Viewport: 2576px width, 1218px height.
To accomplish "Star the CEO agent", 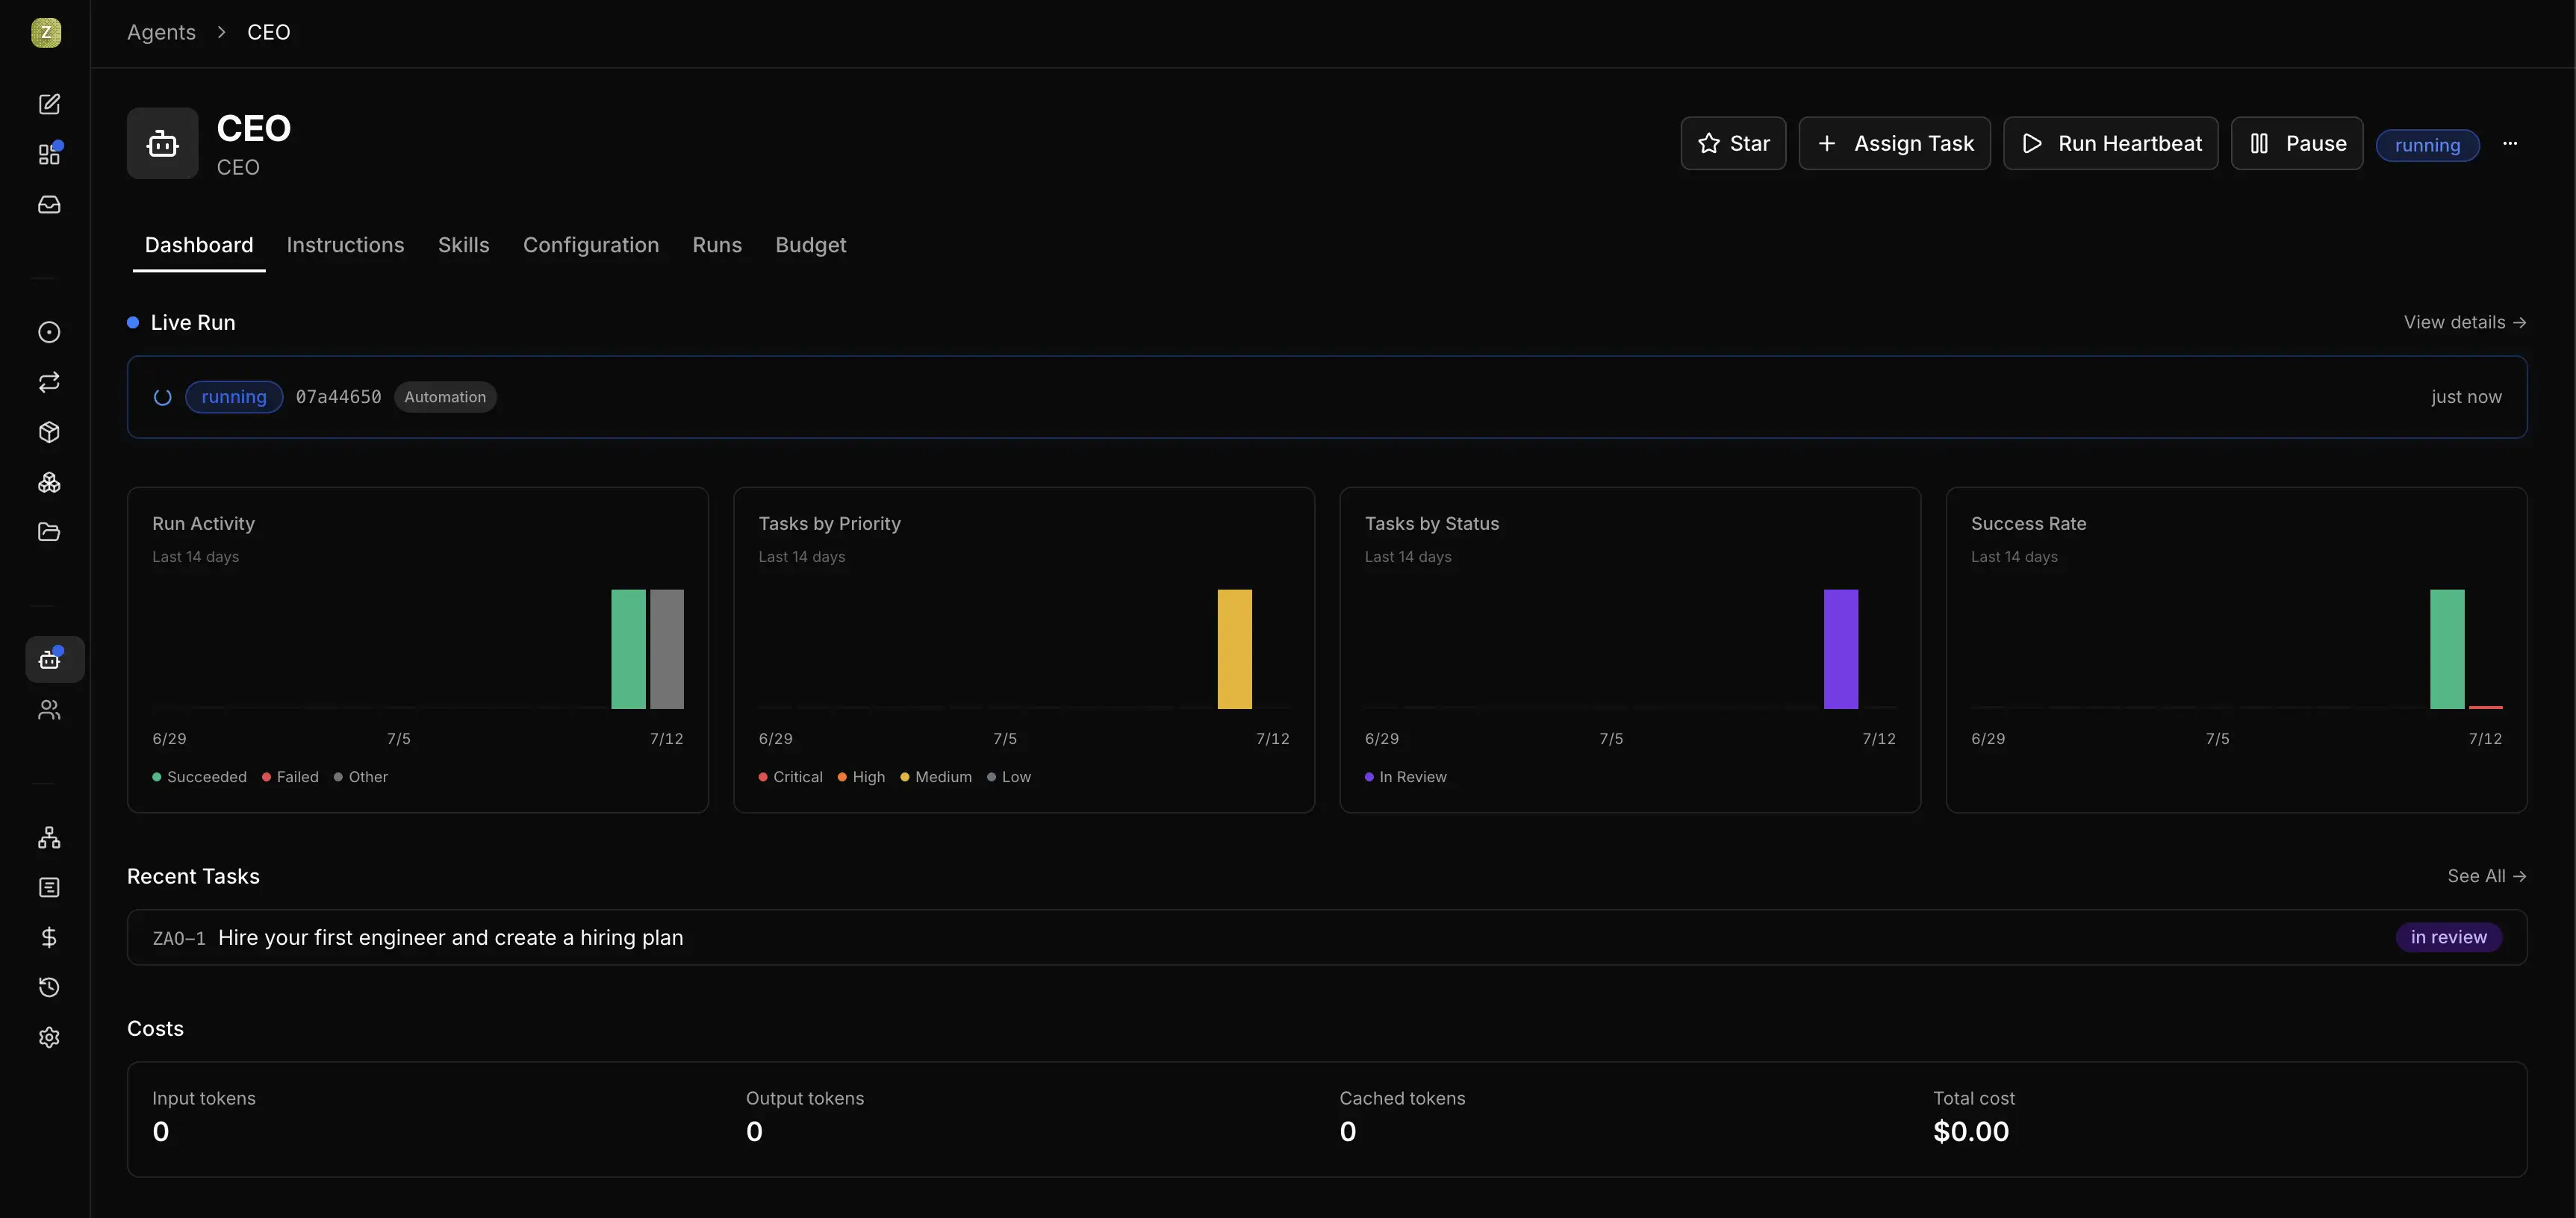I will [1733, 143].
